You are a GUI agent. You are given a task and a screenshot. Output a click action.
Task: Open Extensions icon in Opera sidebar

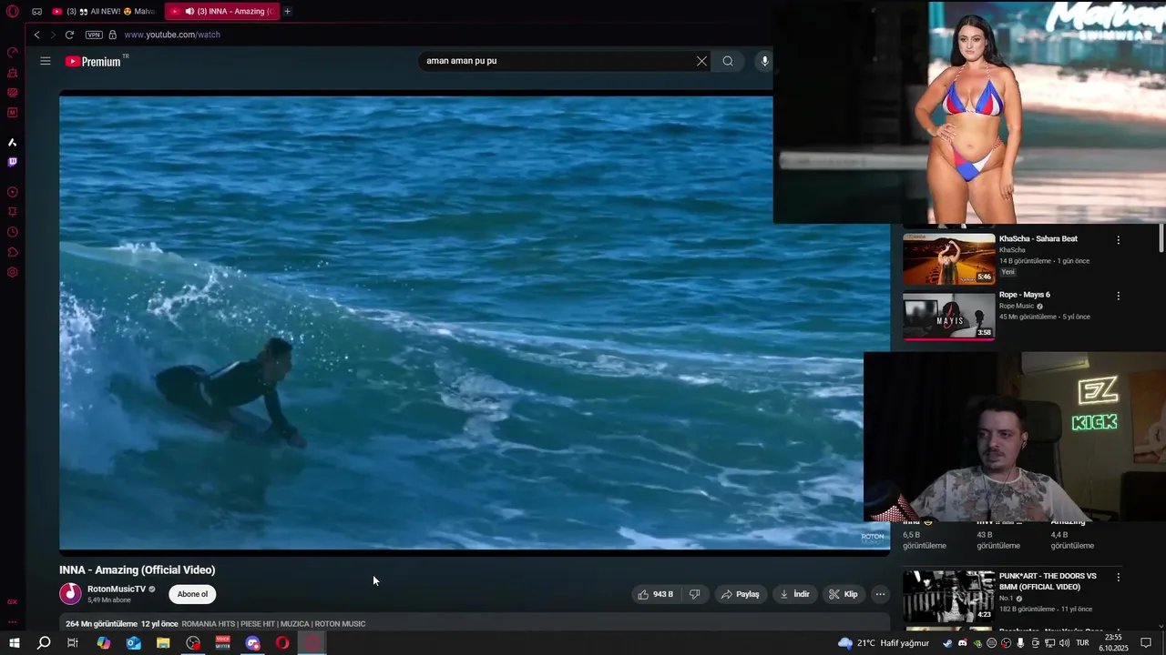tap(13, 252)
